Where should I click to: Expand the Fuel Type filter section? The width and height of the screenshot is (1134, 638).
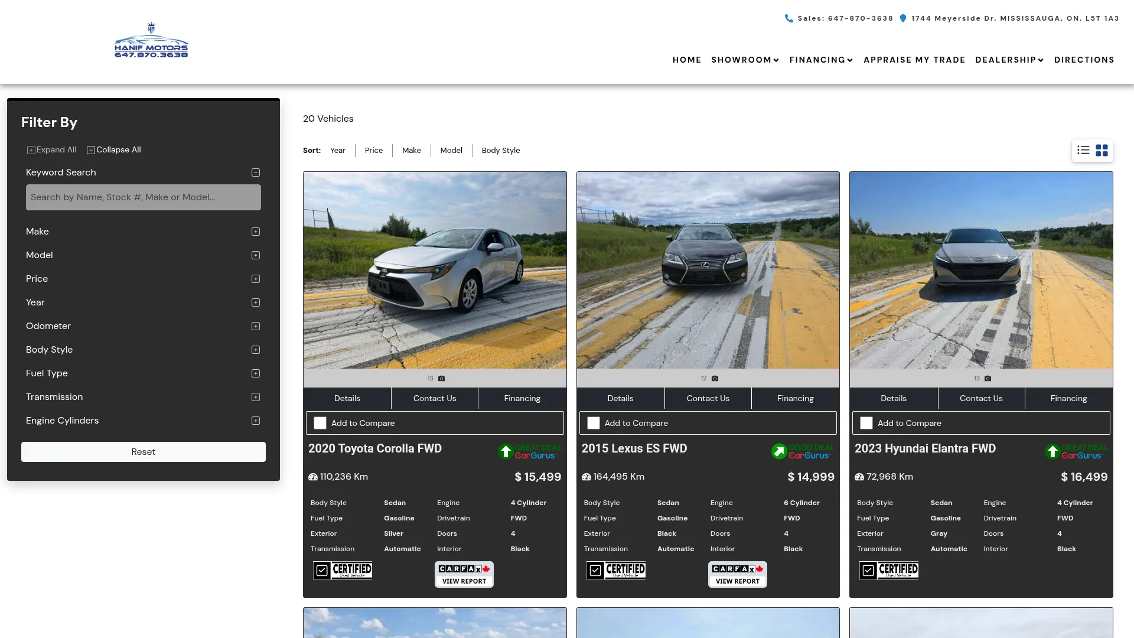pos(256,373)
